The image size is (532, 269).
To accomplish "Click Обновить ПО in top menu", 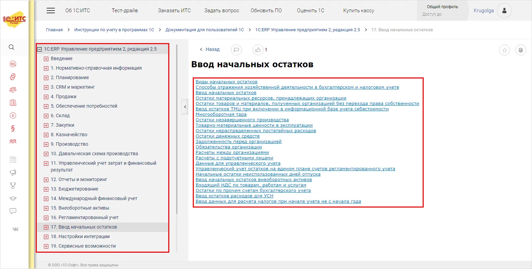I will pos(266,11).
